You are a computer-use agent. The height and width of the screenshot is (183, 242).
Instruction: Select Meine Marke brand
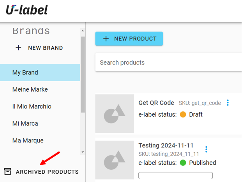(30, 89)
